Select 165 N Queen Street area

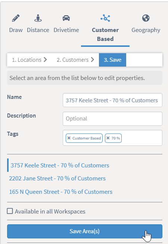tap(61, 192)
